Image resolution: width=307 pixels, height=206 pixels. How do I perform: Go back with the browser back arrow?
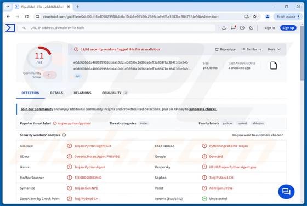(8, 16)
